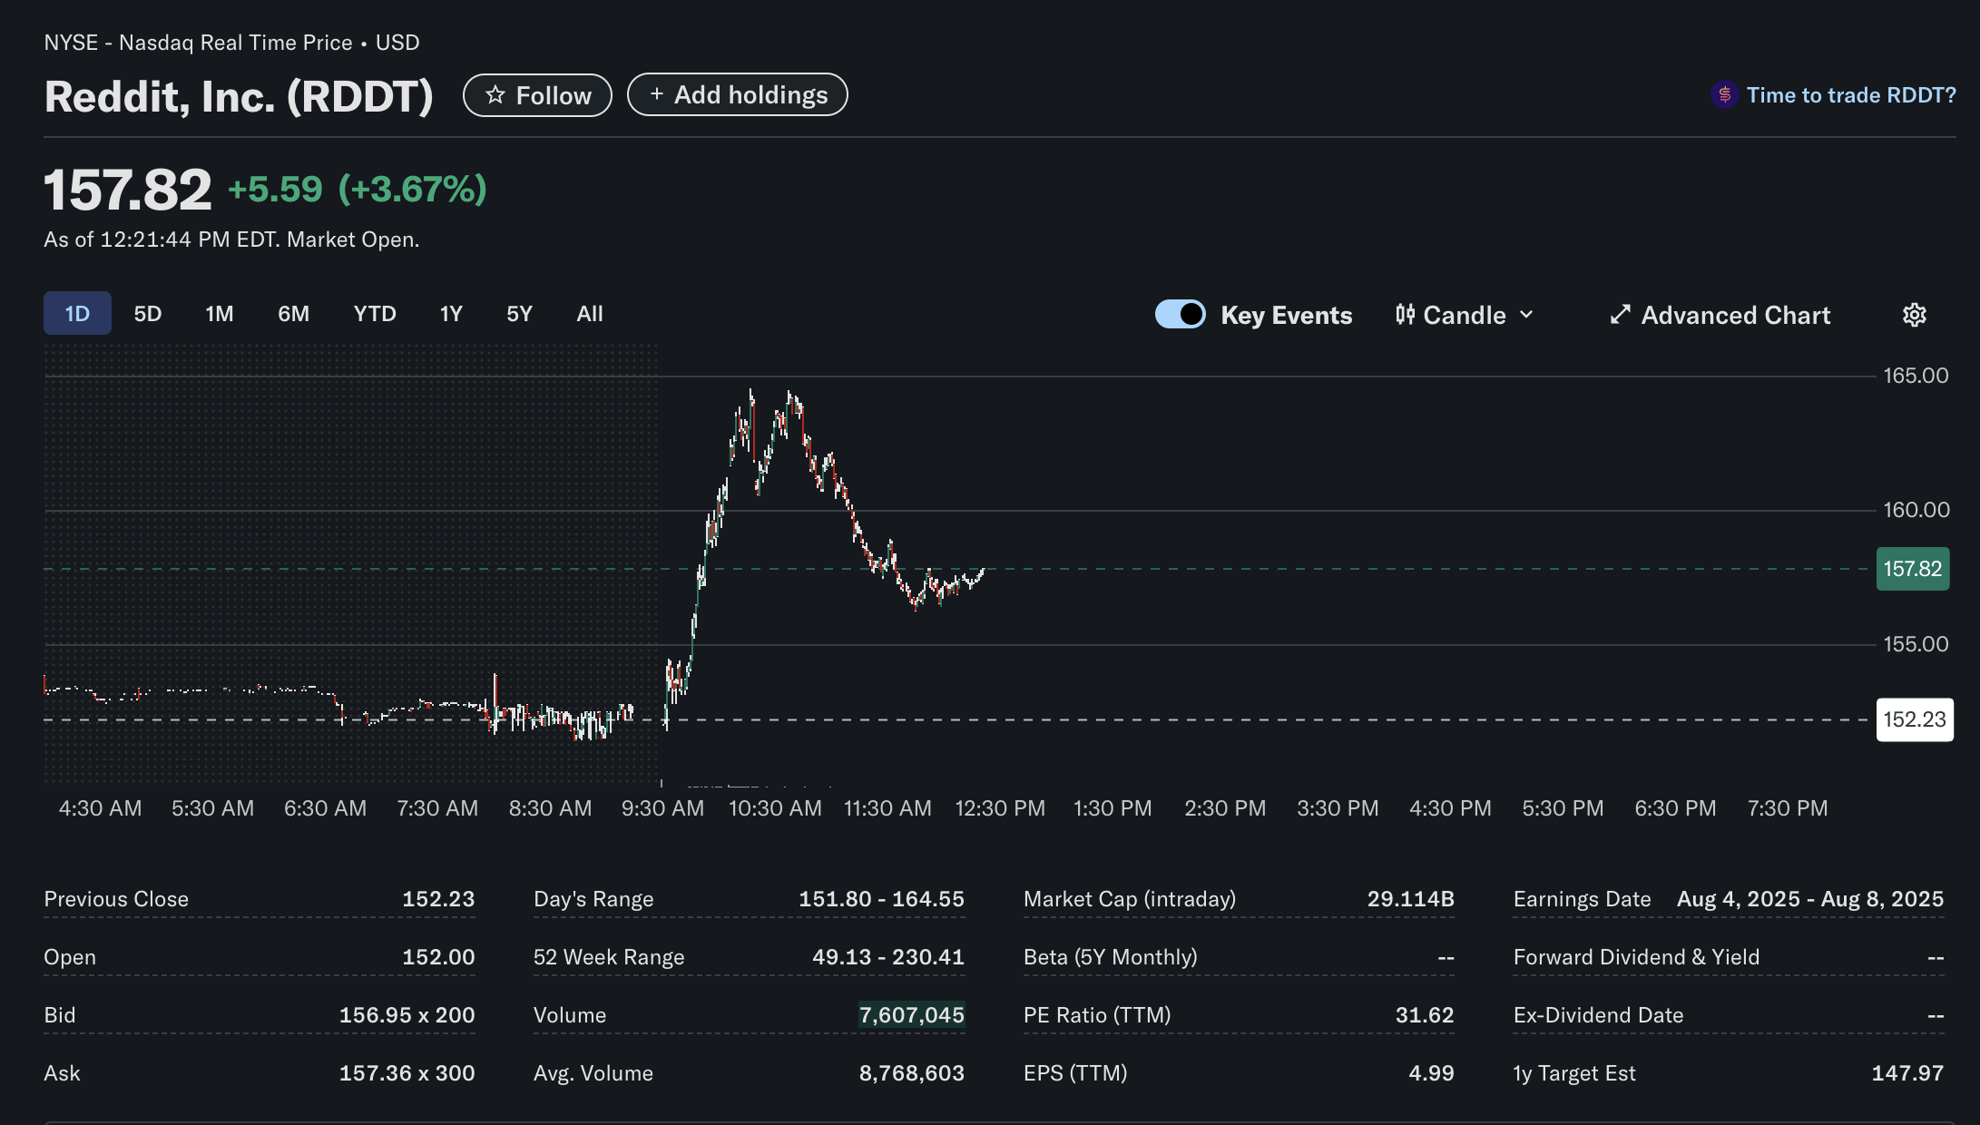This screenshot has width=1980, height=1125.
Task: Switch chart to 1M range
Action: (219, 314)
